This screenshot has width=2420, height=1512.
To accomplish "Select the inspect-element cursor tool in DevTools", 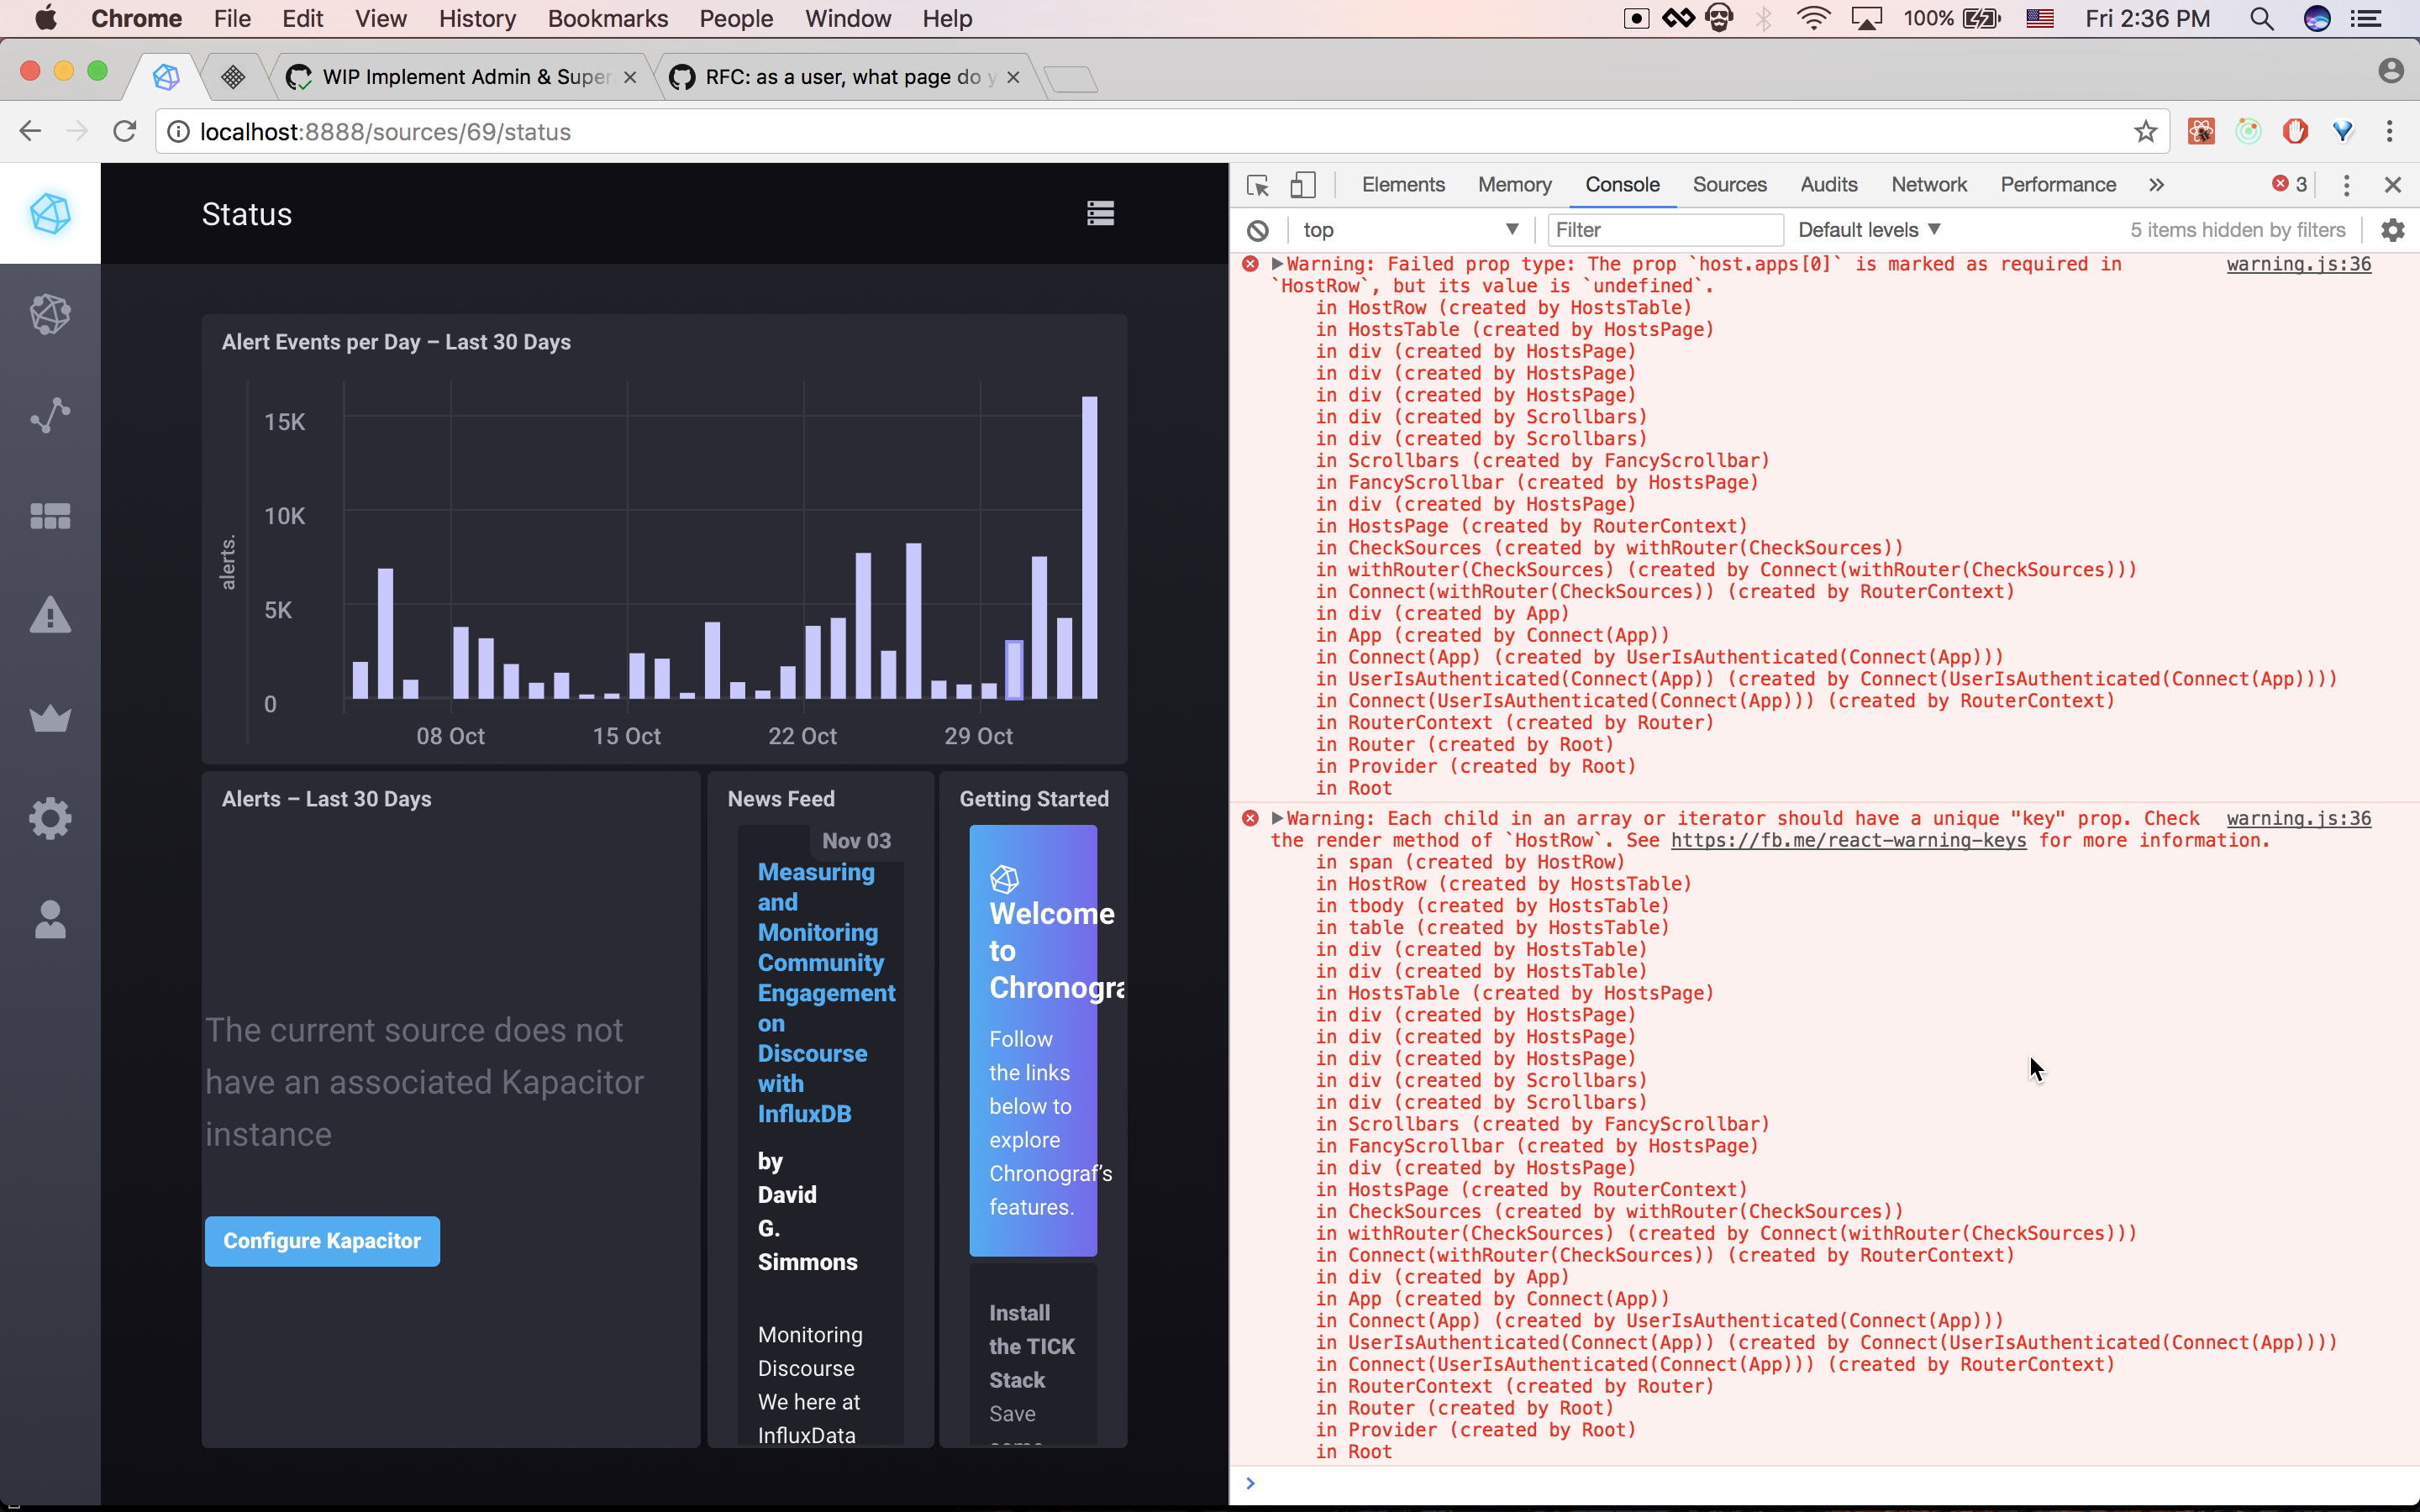I will click(x=1257, y=184).
